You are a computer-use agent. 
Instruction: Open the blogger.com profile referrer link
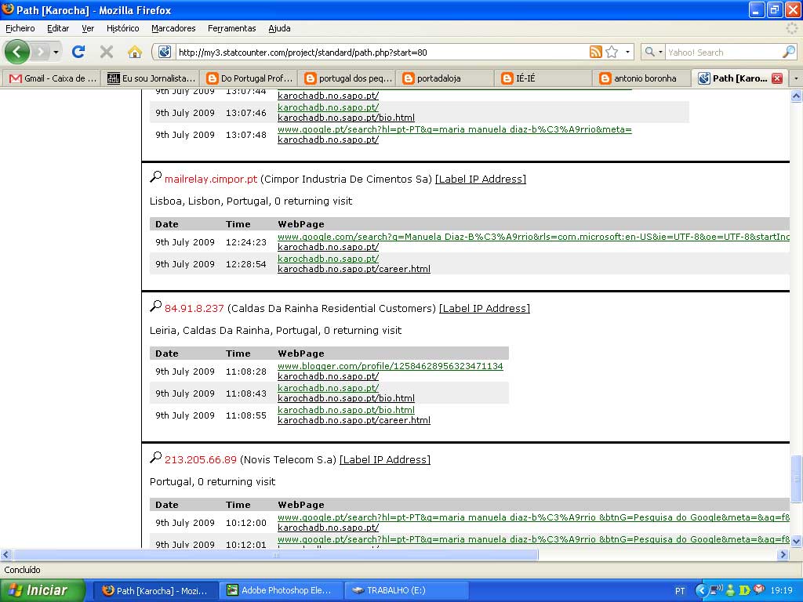point(391,366)
